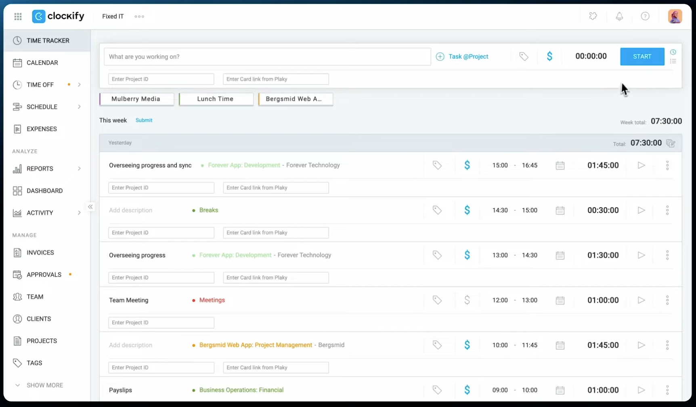Continue timer for Overseeing progress and sync
696x407 pixels.
[641, 165]
